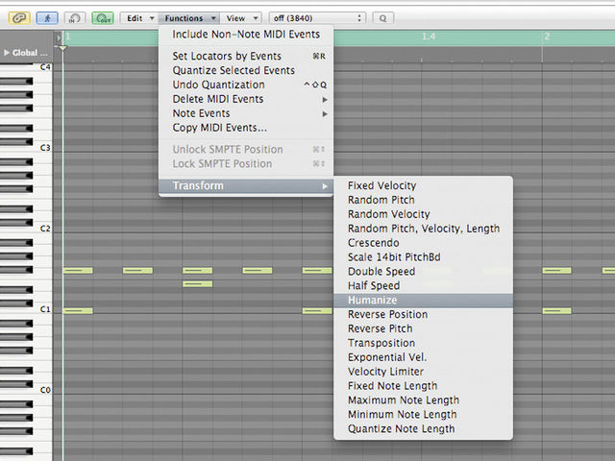Viewport: 615px width, 461px height.
Task: Toggle Include Non-Note MIDI Events option
Action: (x=246, y=35)
